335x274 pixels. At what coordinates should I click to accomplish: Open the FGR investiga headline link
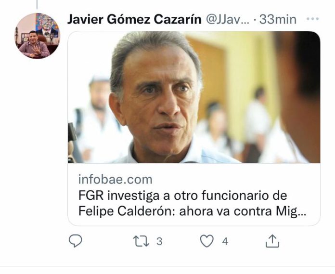(x=192, y=203)
